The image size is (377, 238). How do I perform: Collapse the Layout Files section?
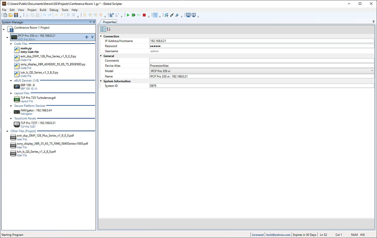point(11,93)
